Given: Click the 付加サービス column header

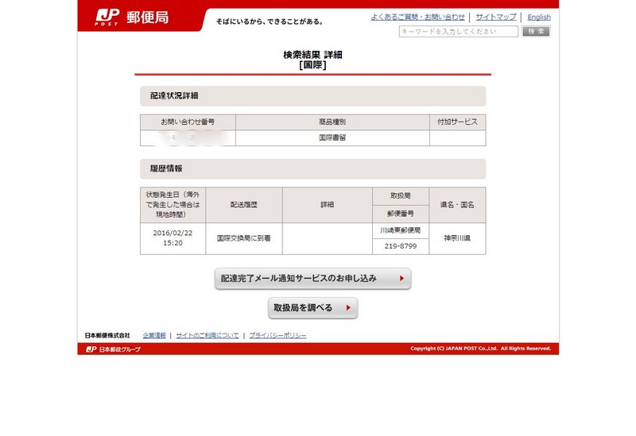Looking at the screenshot, I should click(x=458, y=122).
